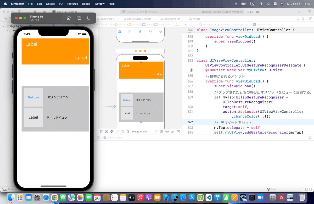Open the File menu
The image size is (314, 204).
(30, 4)
